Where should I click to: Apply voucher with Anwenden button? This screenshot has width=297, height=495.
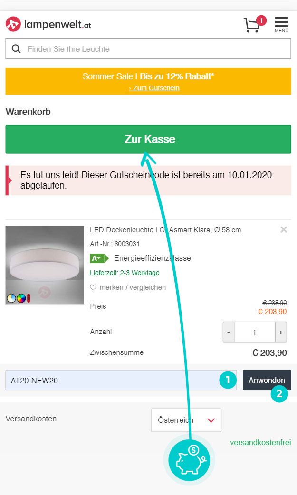(267, 380)
